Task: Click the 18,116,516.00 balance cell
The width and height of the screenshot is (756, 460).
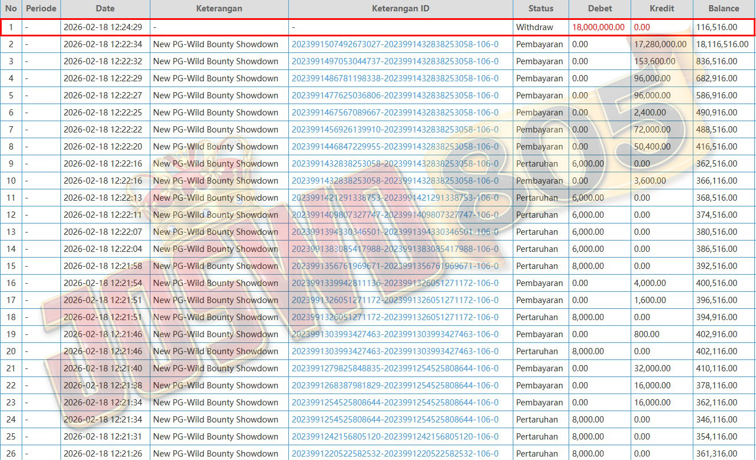Action: point(722,44)
